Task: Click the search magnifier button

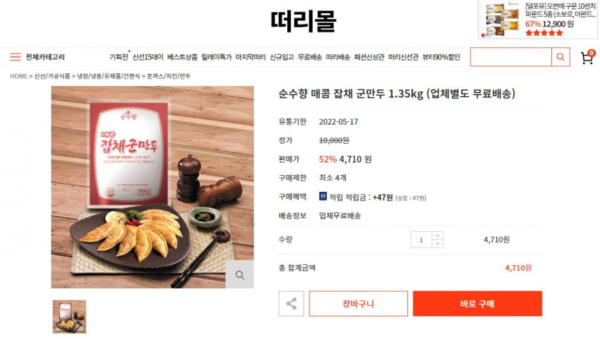Action: pos(561,57)
